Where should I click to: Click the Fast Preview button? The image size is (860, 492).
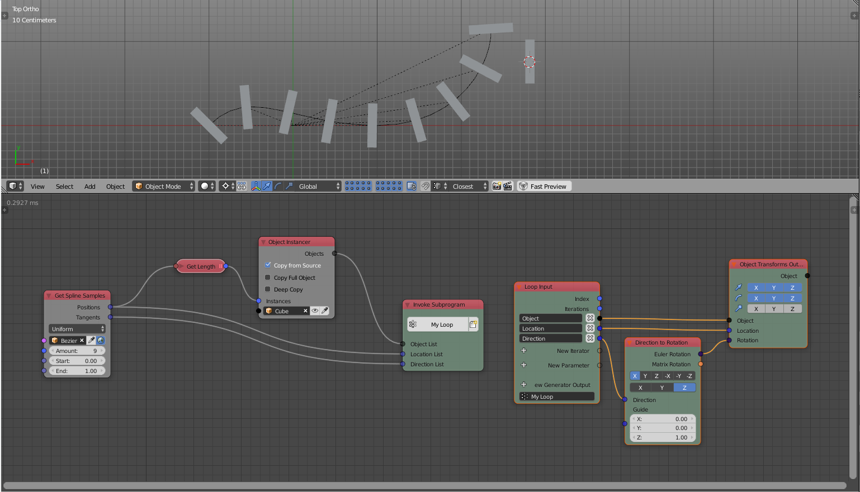coord(544,186)
